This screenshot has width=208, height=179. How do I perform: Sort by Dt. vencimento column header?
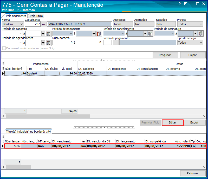pyautogui.click(x=66, y=141)
